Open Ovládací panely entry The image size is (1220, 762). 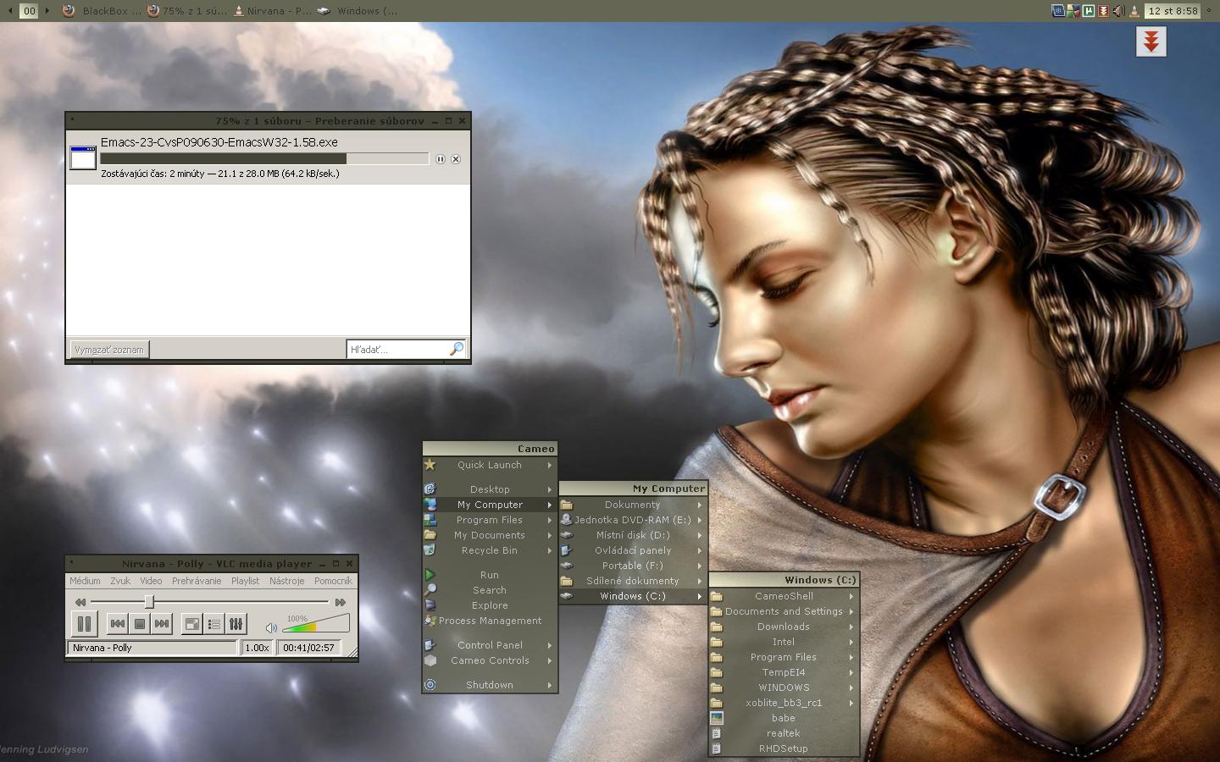coord(633,550)
